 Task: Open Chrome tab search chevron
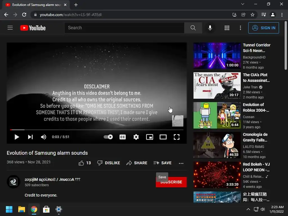coord(243,4)
